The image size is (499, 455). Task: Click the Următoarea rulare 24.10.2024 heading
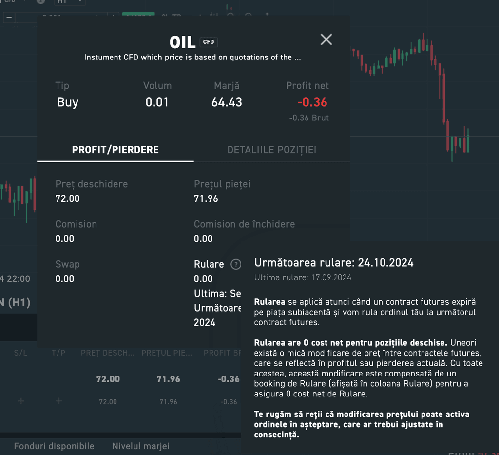(x=334, y=263)
